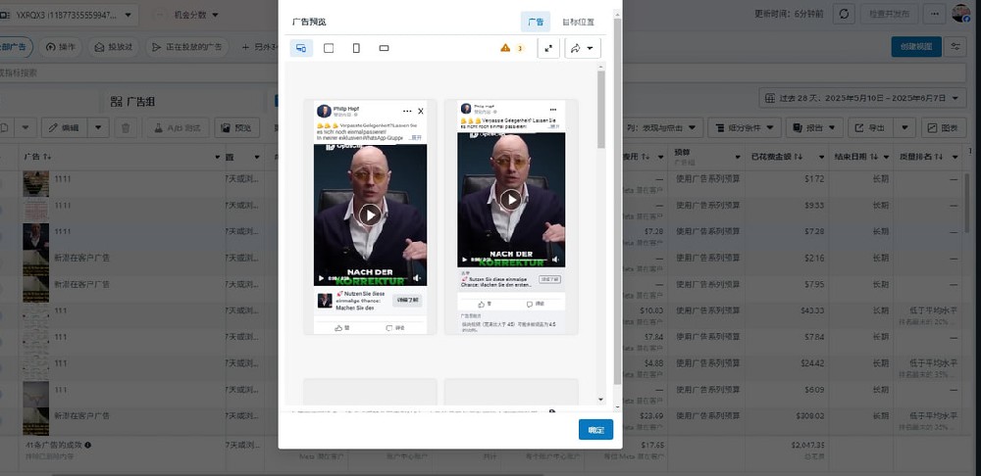Viewport: 981px width, 476px height.
Task: Expand the ad preview to fullscreen
Action: point(548,48)
